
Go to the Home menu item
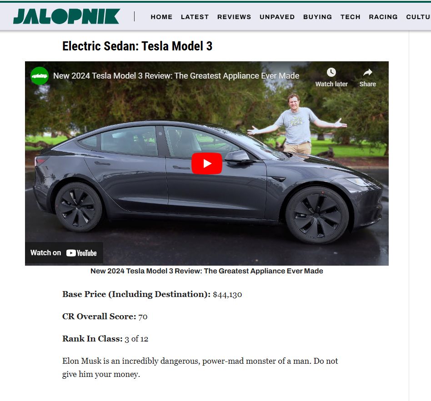(x=161, y=17)
